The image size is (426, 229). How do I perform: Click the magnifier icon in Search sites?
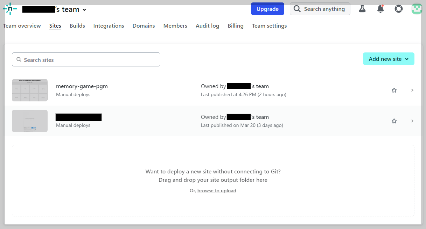tap(19, 60)
